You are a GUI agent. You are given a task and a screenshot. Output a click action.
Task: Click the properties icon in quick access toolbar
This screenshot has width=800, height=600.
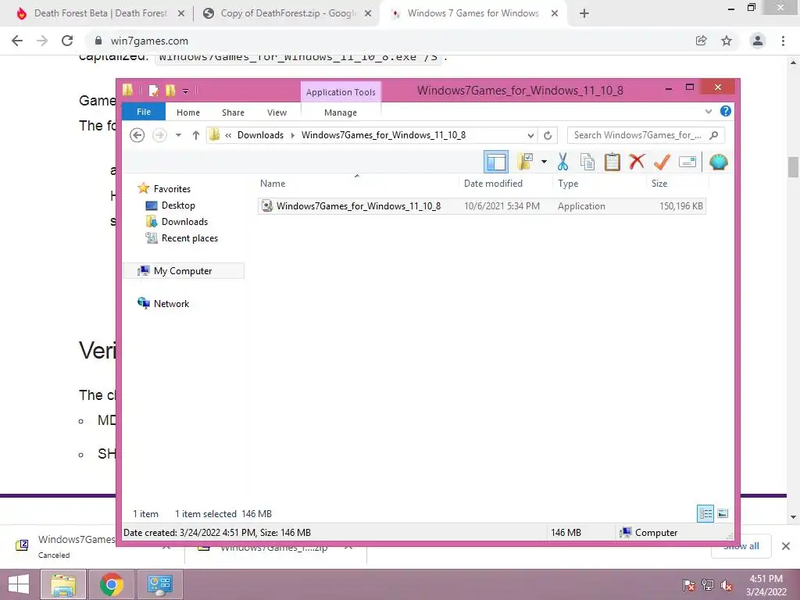click(x=153, y=91)
